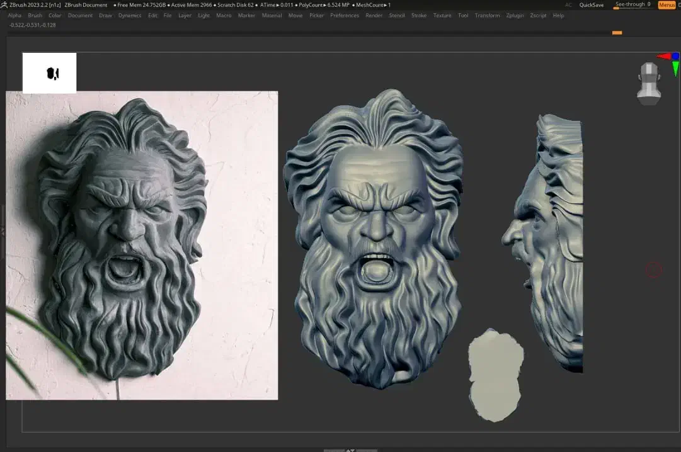Open the Zplugin menu
681x452 pixels.
(x=515, y=15)
